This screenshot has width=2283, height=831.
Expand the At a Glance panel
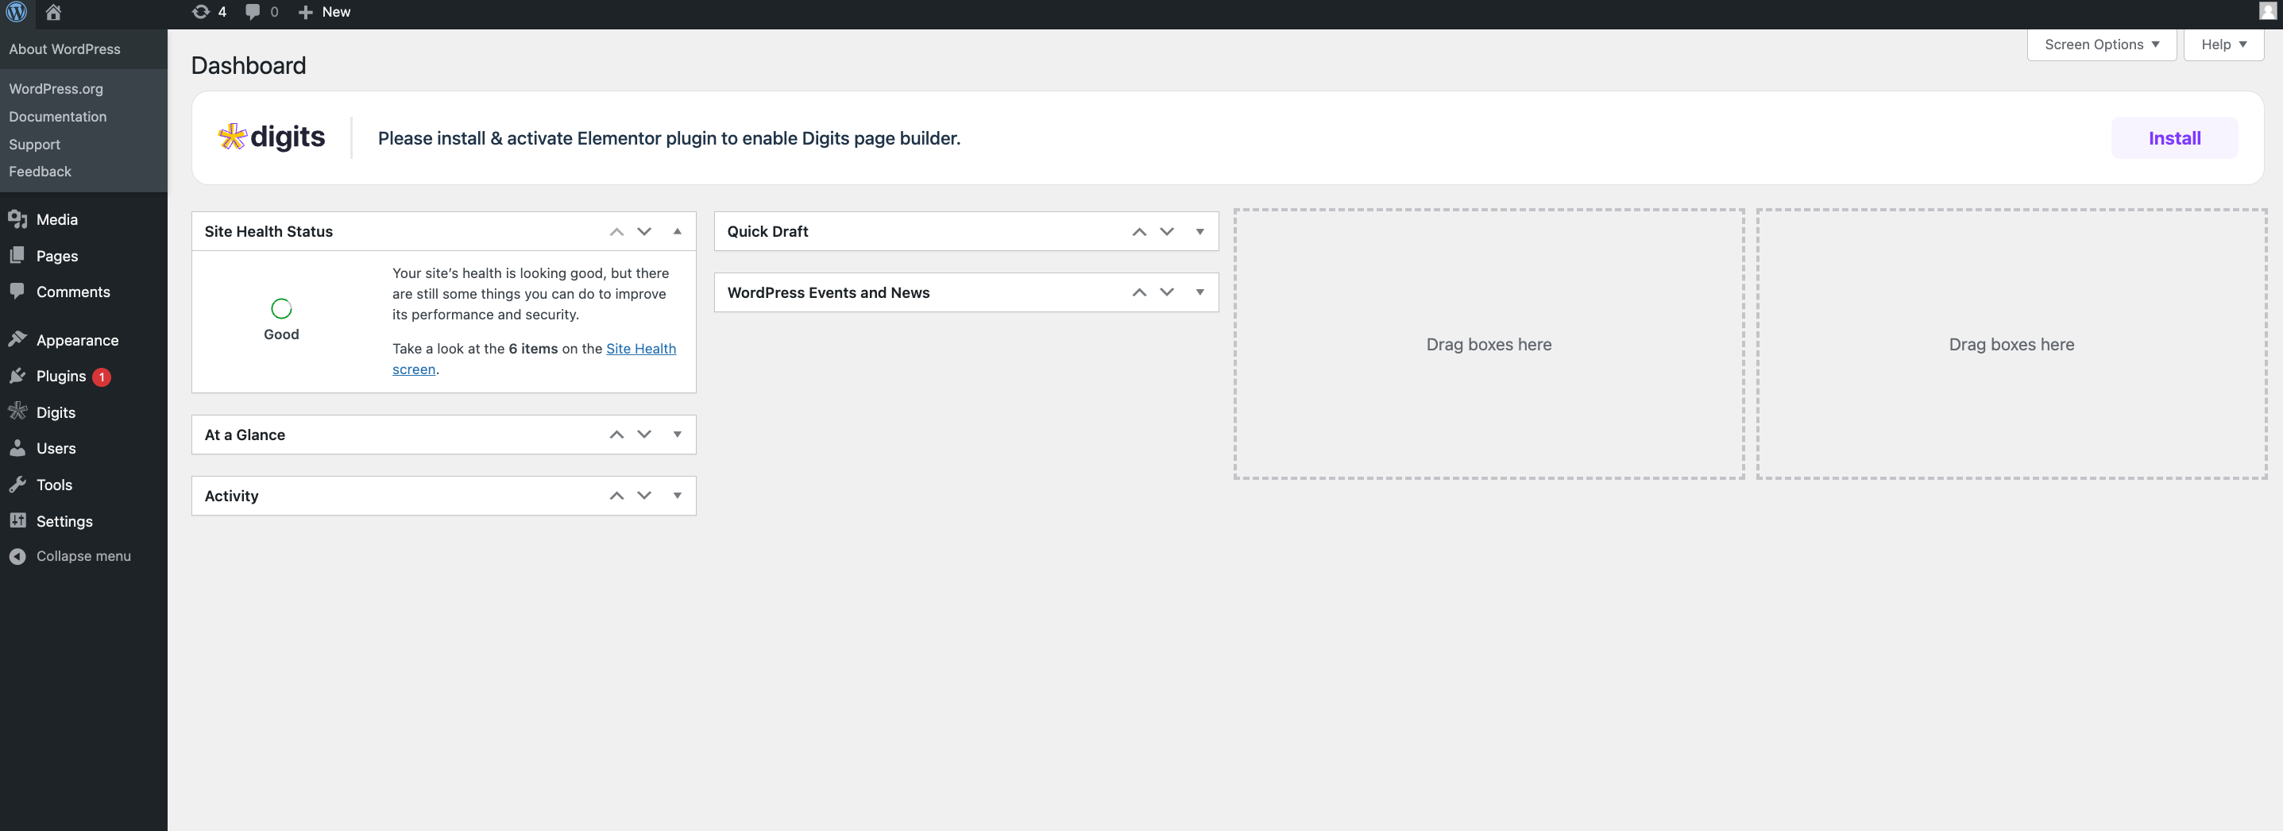(x=677, y=435)
